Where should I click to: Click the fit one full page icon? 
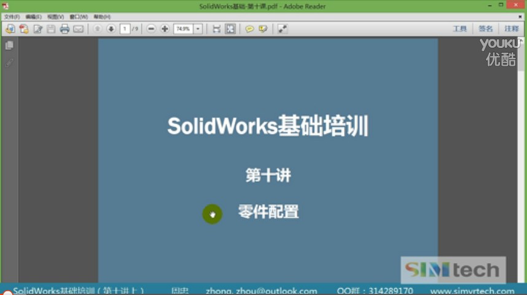point(230,29)
